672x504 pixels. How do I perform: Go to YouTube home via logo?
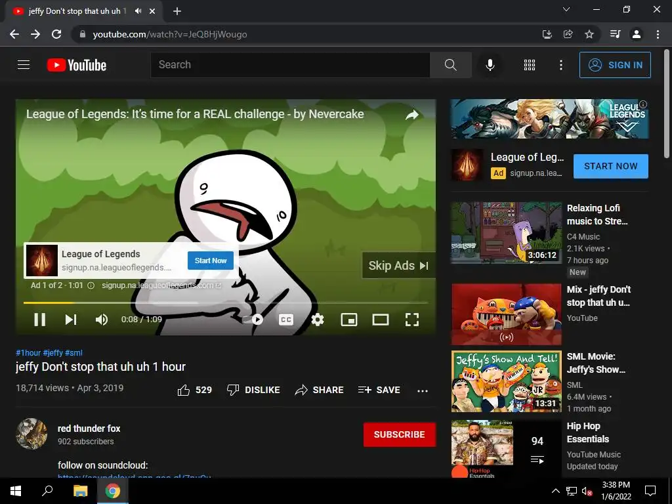coord(77,65)
